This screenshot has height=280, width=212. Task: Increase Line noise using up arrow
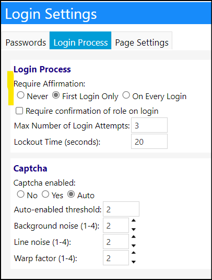click(134, 237)
